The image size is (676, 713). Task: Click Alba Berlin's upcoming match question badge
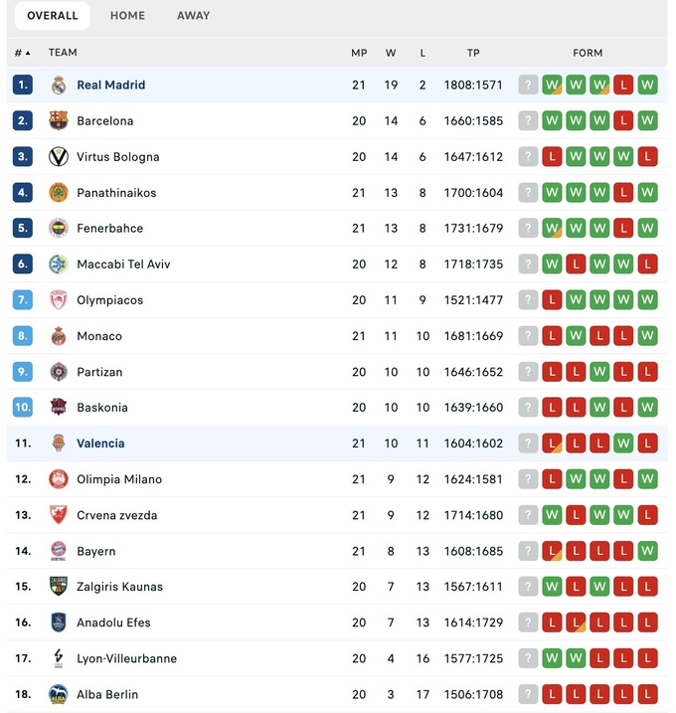[528, 694]
